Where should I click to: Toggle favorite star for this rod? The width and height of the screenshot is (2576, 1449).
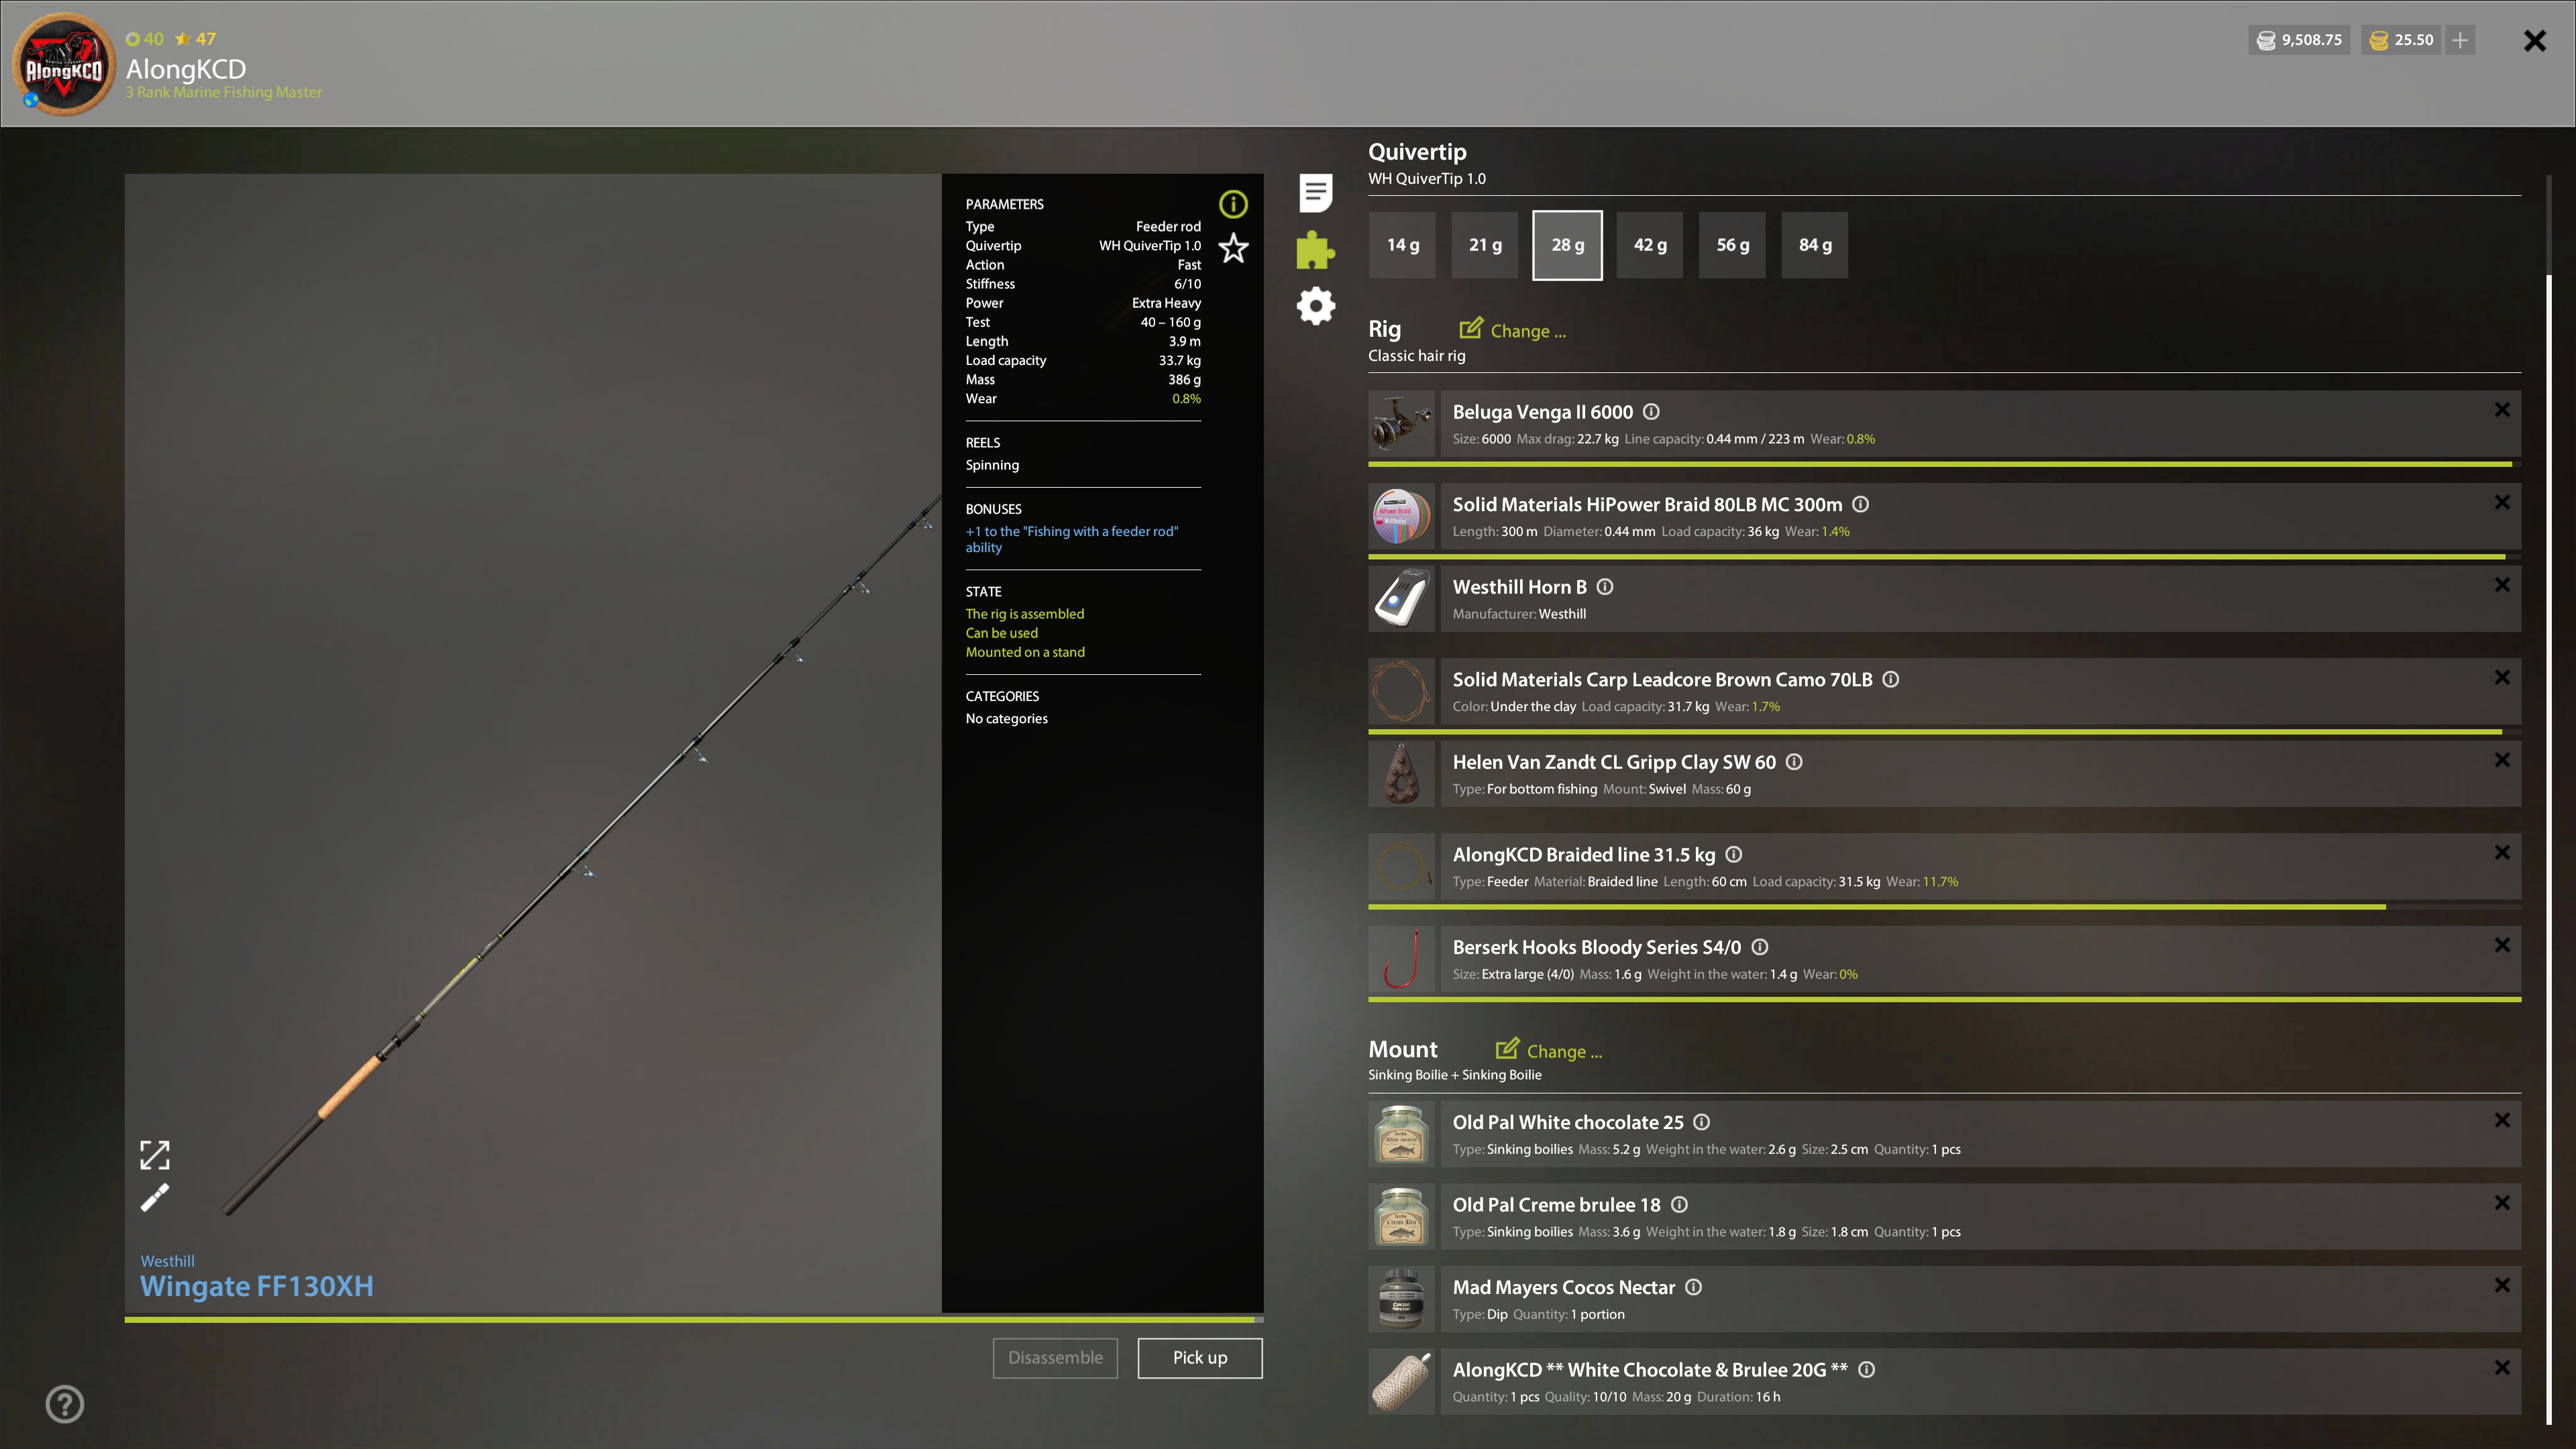(x=1233, y=248)
